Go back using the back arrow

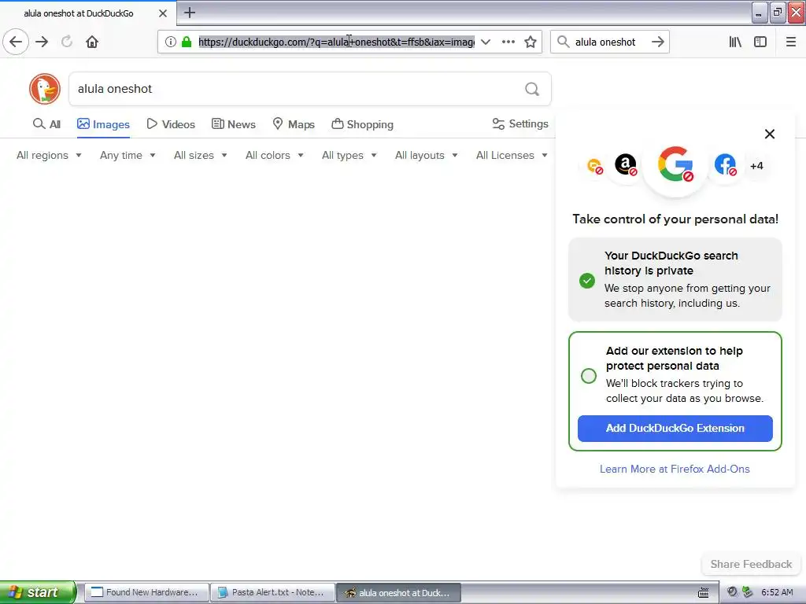tap(16, 42)
